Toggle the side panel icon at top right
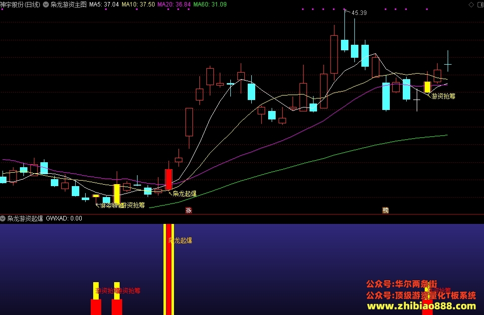This screenshot has height=315, width=484. pyautogui.click(x=481, y=4)
